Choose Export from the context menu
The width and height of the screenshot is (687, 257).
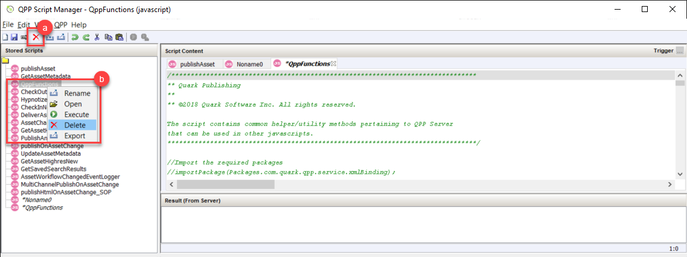click(72, 136)
